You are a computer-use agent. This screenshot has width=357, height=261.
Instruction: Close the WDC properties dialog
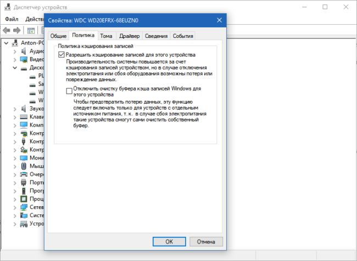pos(219,20)
